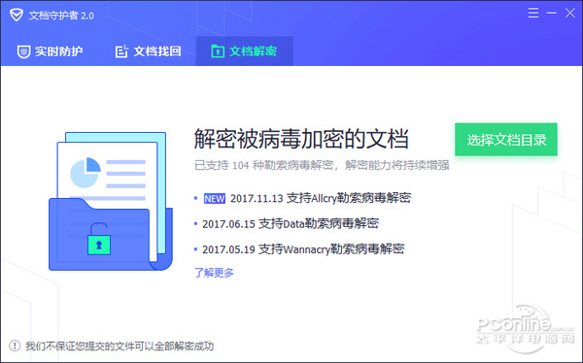
Task: Open the hamburger menu icon
Action: 533,13
